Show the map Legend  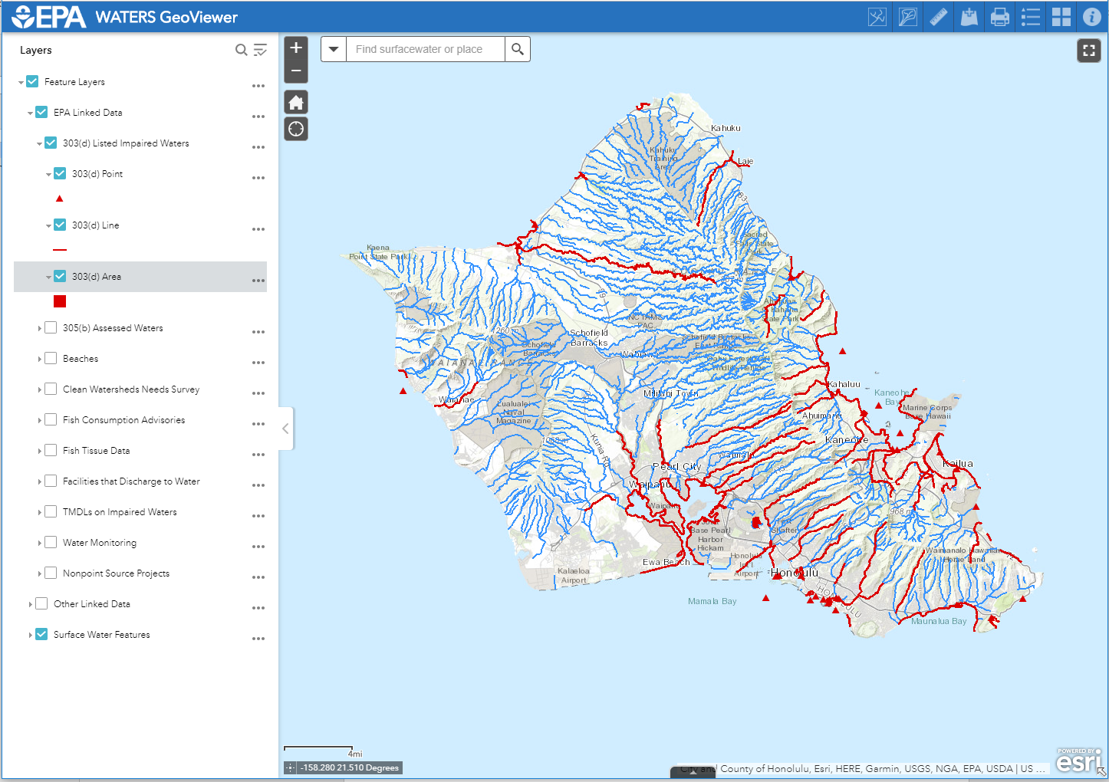click(x=1030, y=16)
